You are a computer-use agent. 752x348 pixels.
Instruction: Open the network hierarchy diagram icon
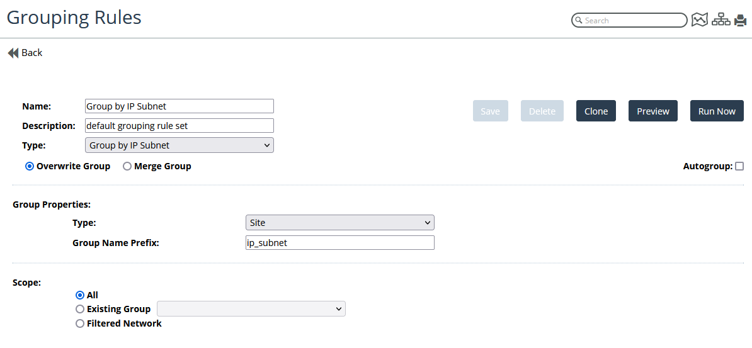click(721, 20)
